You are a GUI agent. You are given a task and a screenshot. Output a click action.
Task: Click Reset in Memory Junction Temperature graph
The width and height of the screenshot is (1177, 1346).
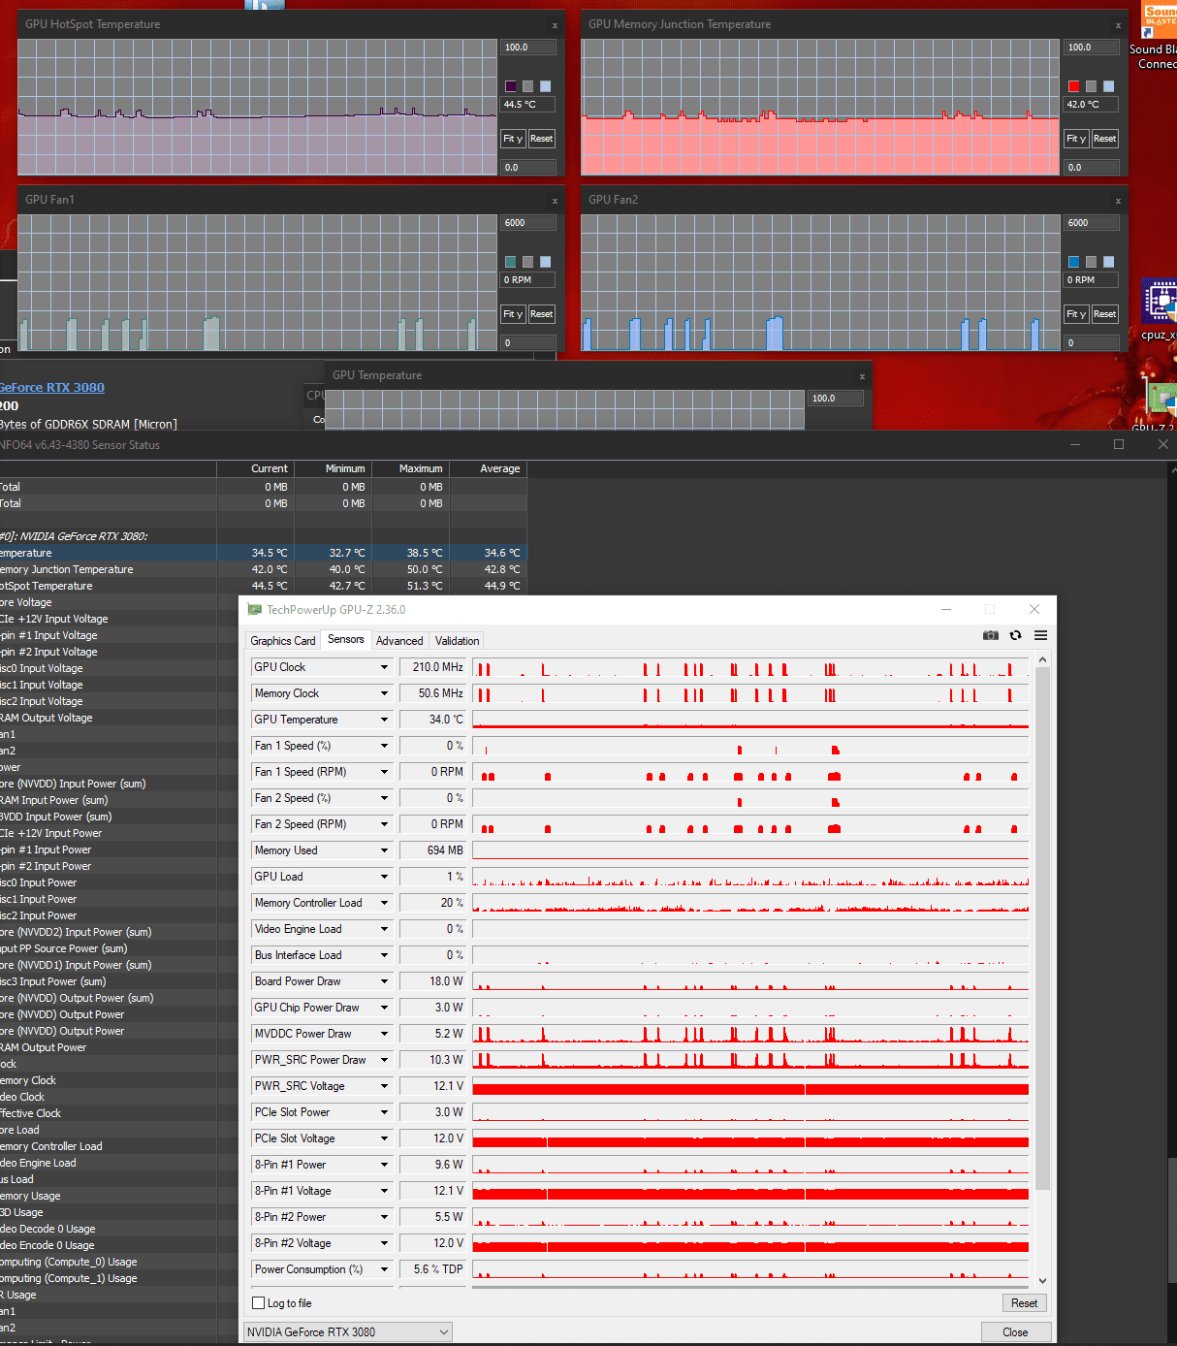pos(1104,139)
